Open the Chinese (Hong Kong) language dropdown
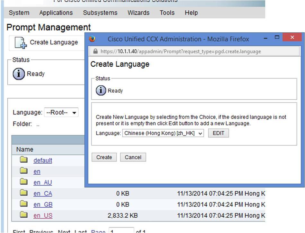 [x=163, y=133]
